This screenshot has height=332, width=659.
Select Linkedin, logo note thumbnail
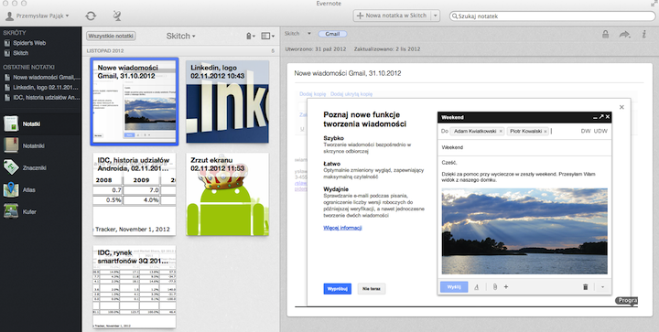coord(227,102)
